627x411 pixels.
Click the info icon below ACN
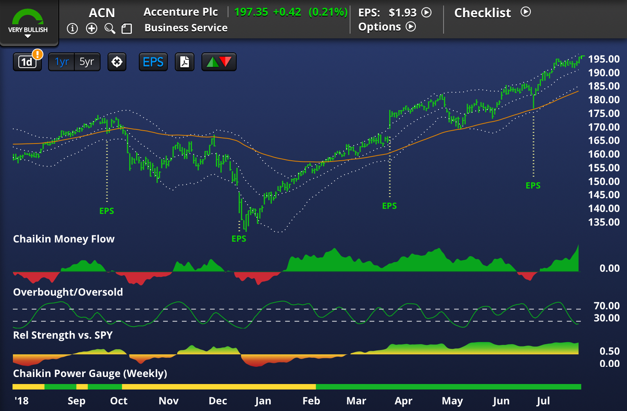pos(72,29)
